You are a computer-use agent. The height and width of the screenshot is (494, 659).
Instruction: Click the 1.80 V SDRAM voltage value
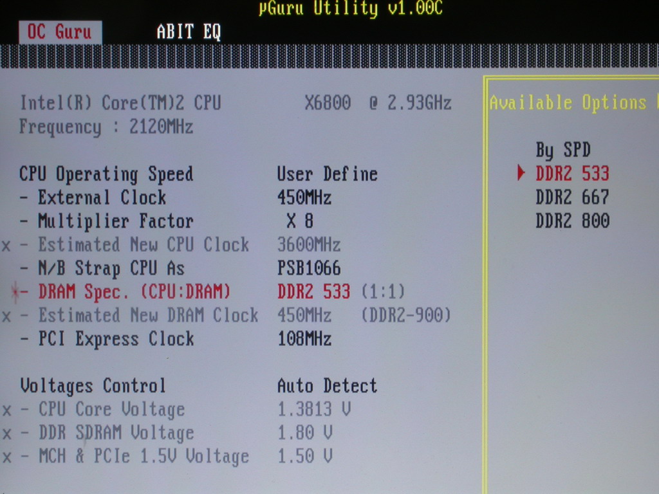tap(304, 433)
